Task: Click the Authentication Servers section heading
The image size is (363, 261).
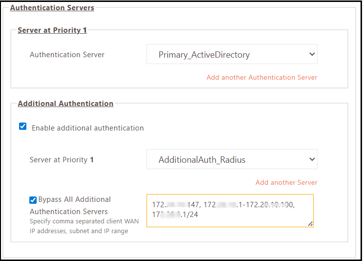Action: pos(52,8)
